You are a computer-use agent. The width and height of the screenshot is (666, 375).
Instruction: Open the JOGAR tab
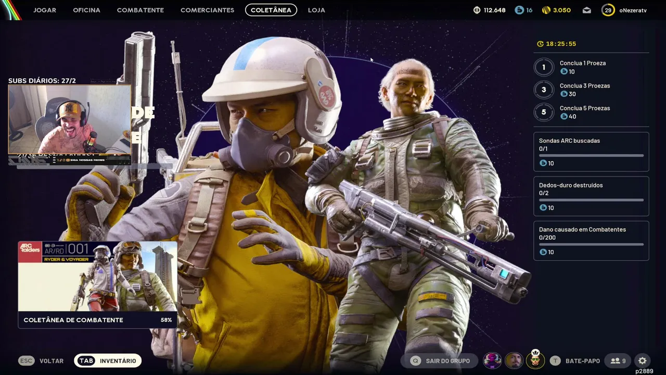[x=45, y=10]
